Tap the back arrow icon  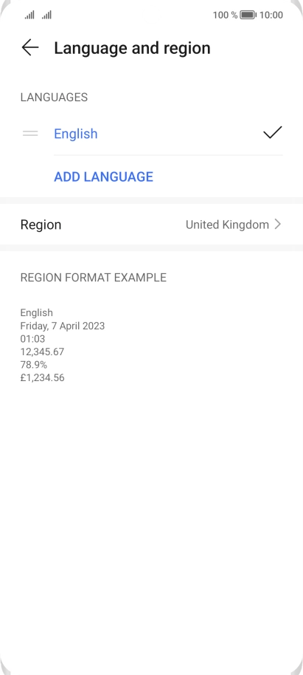click(30, 47)
